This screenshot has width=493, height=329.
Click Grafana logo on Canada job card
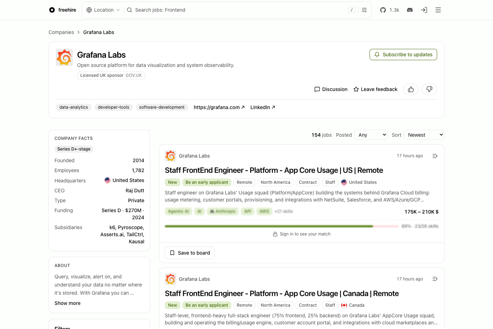pyautogui.click(x=170, y=279)
